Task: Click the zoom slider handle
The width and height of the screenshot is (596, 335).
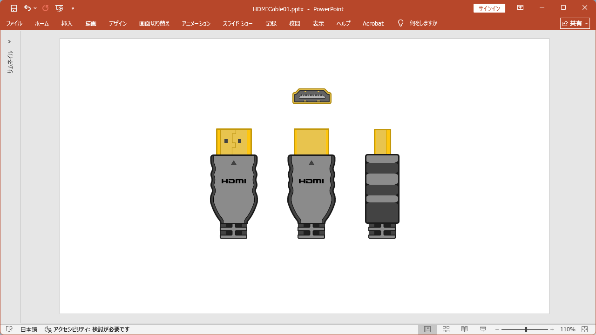Action: (x=526, y=329)
